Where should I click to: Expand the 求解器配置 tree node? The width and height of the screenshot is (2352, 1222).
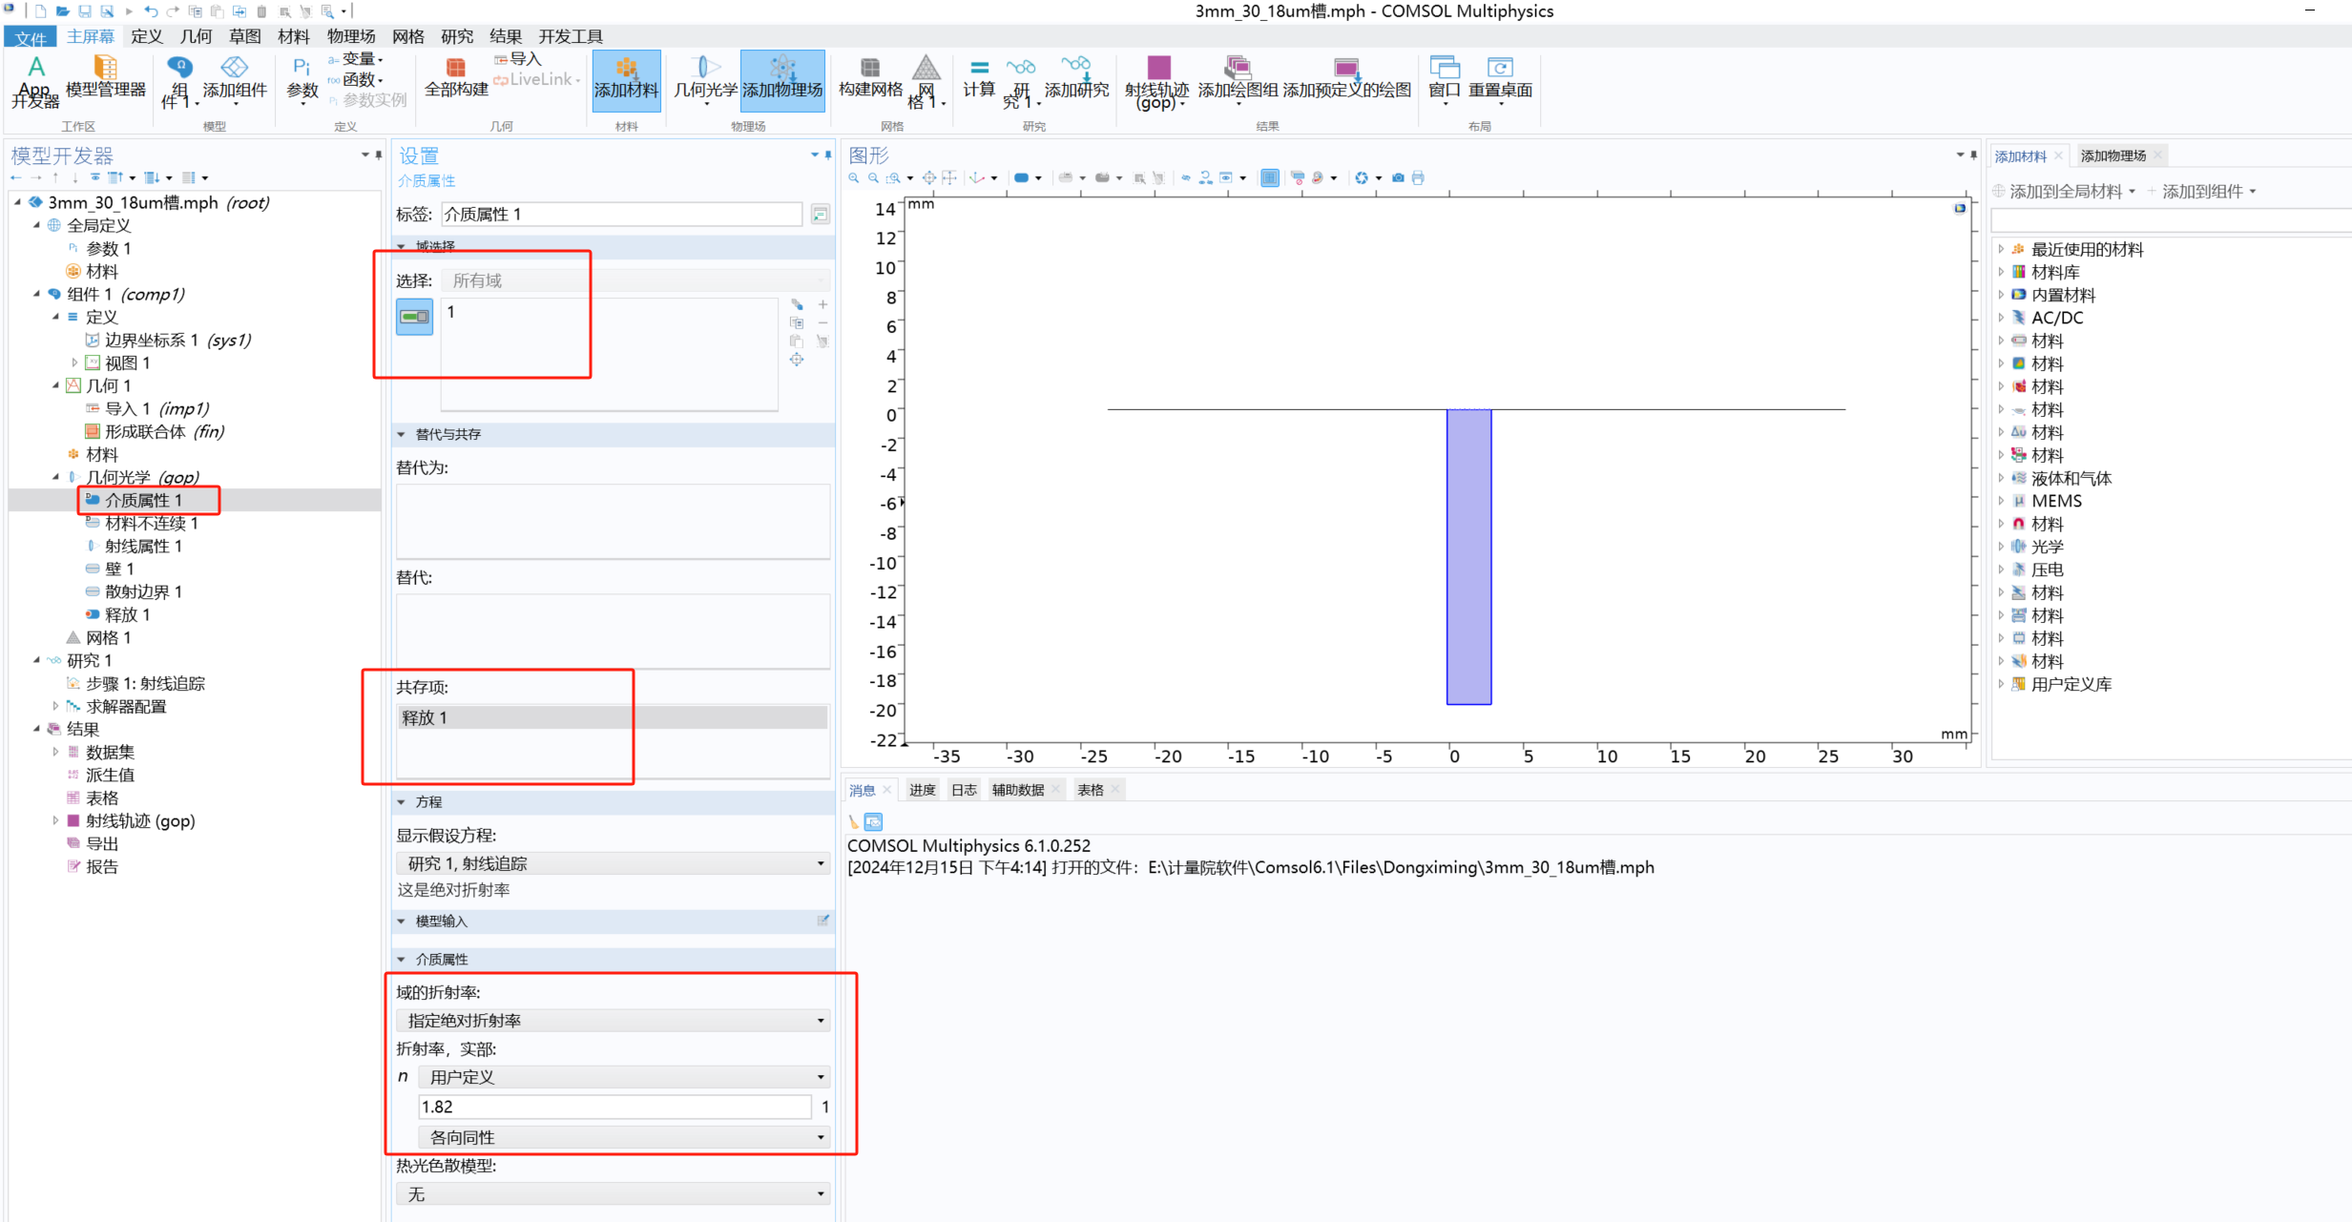click(x=55, y=706)
